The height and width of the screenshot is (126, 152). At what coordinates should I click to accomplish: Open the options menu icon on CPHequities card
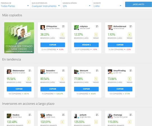64,26
